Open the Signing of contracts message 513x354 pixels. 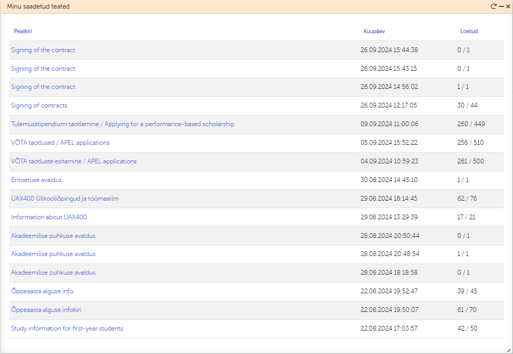(x=39, y=105)
